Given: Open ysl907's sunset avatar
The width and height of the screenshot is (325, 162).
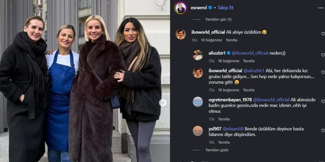Looking at the screenshot, I should click(x=198, y=131).
